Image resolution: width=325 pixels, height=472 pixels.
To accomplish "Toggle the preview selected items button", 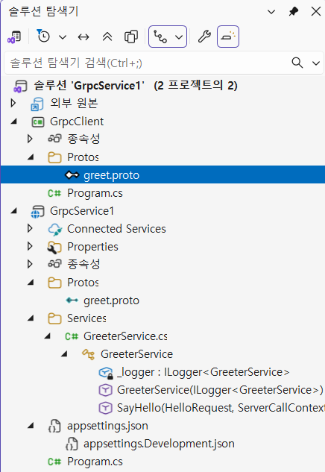I will [228, 37].
